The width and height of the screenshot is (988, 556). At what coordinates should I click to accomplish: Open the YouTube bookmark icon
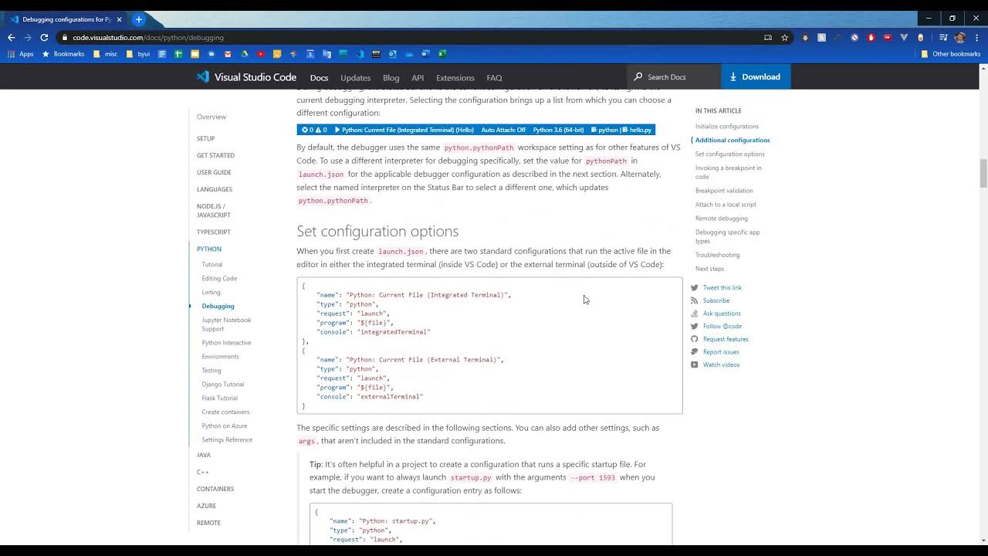click(x=261, y=54)
